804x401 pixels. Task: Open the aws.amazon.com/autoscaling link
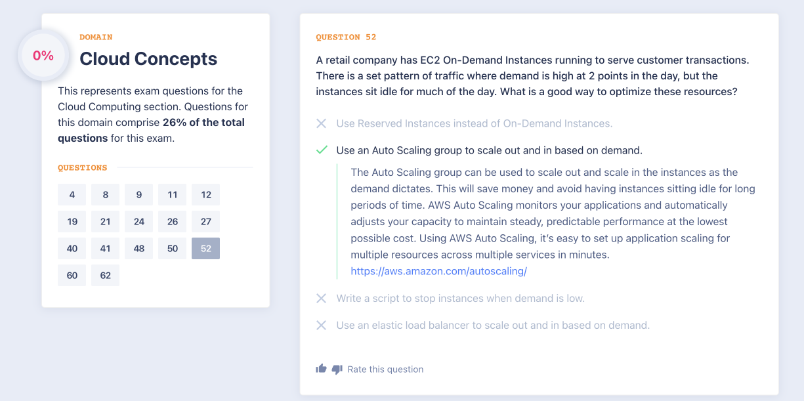(x=438, y=271)
